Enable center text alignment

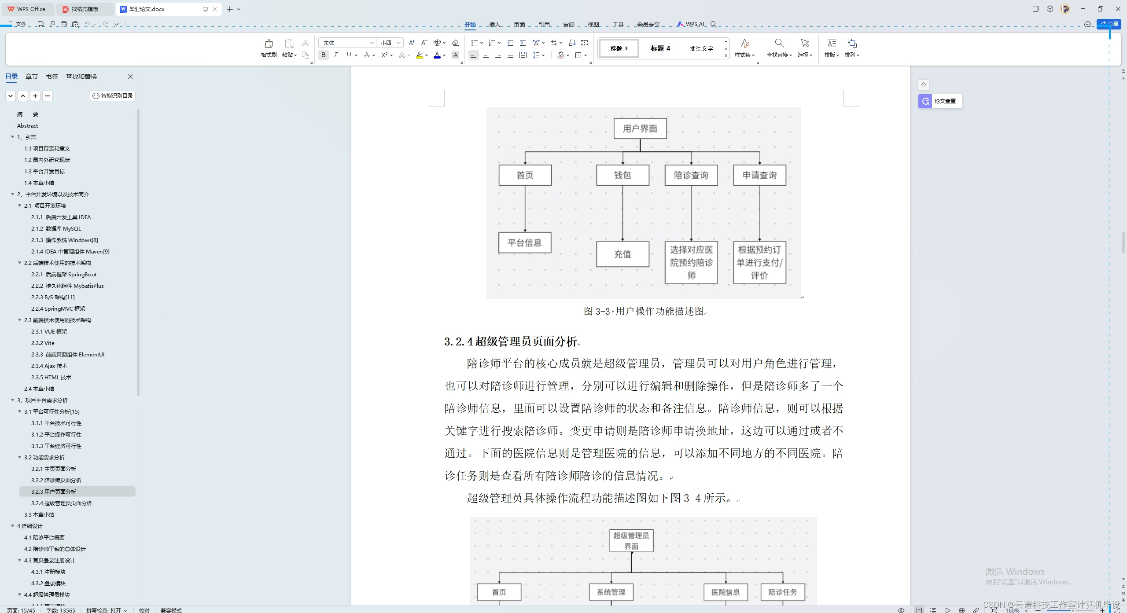tap(486, 55)
